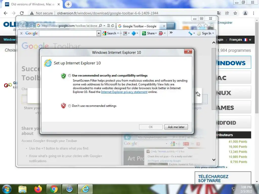The width and height of the screenshot is (259, 194).
Task: Open Safari from the taskbar
Action: tap(70, 189)
